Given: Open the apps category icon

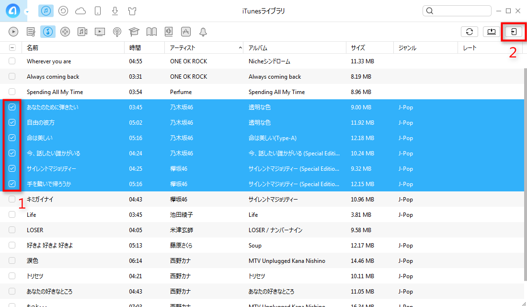Looking at the screenshot, I should 186,32.
